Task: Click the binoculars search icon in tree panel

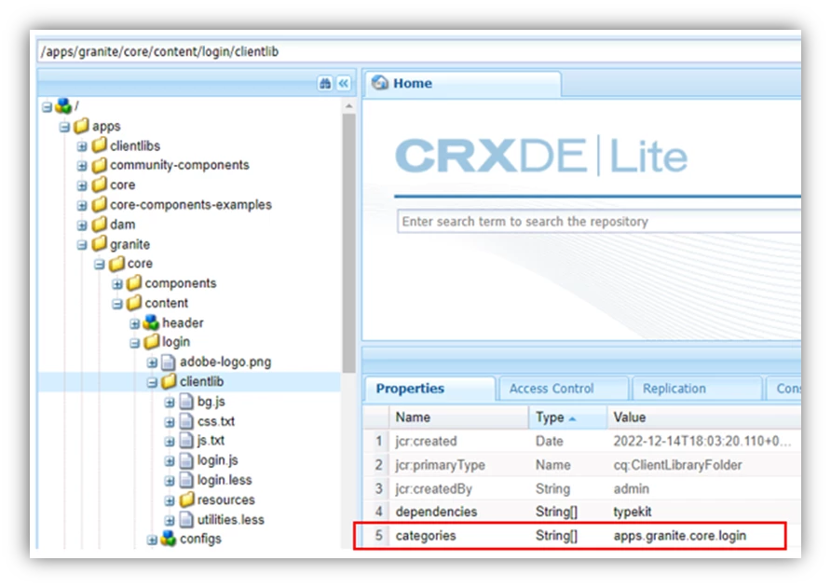Action: 325,83
